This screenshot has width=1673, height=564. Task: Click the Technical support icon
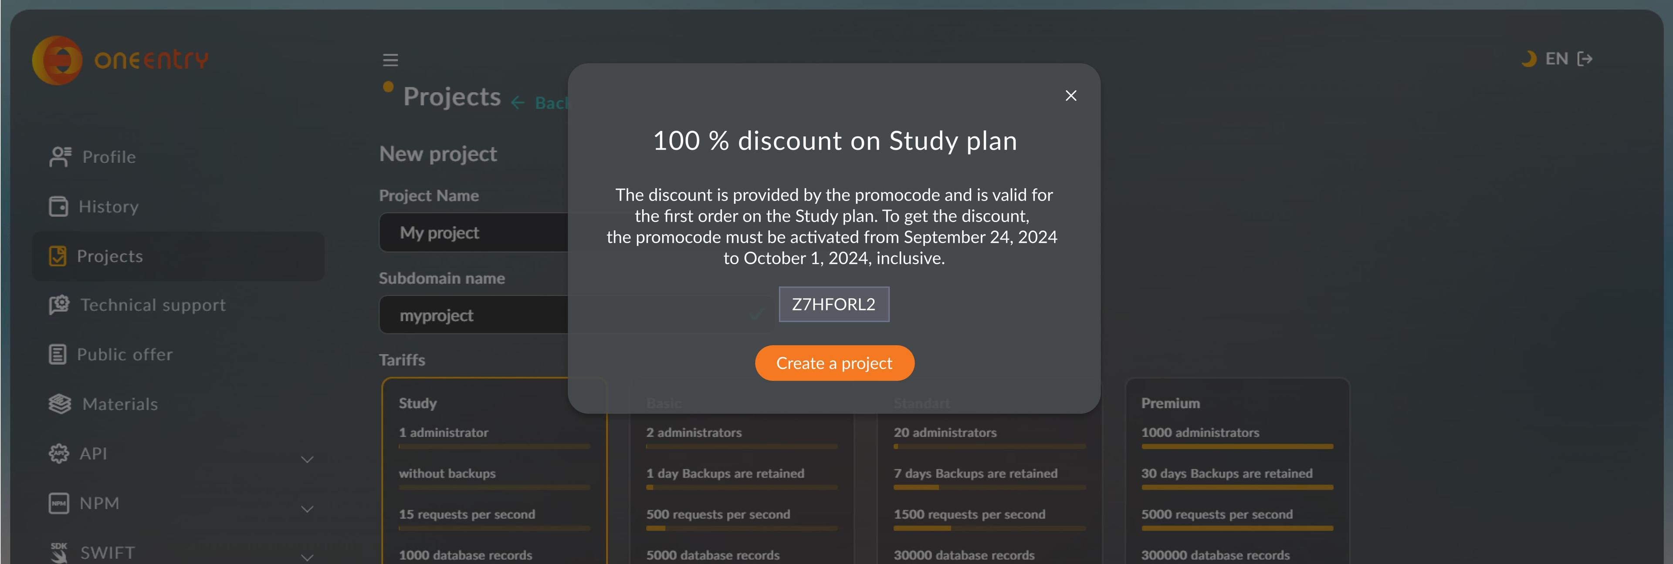[x=59, y=305]
